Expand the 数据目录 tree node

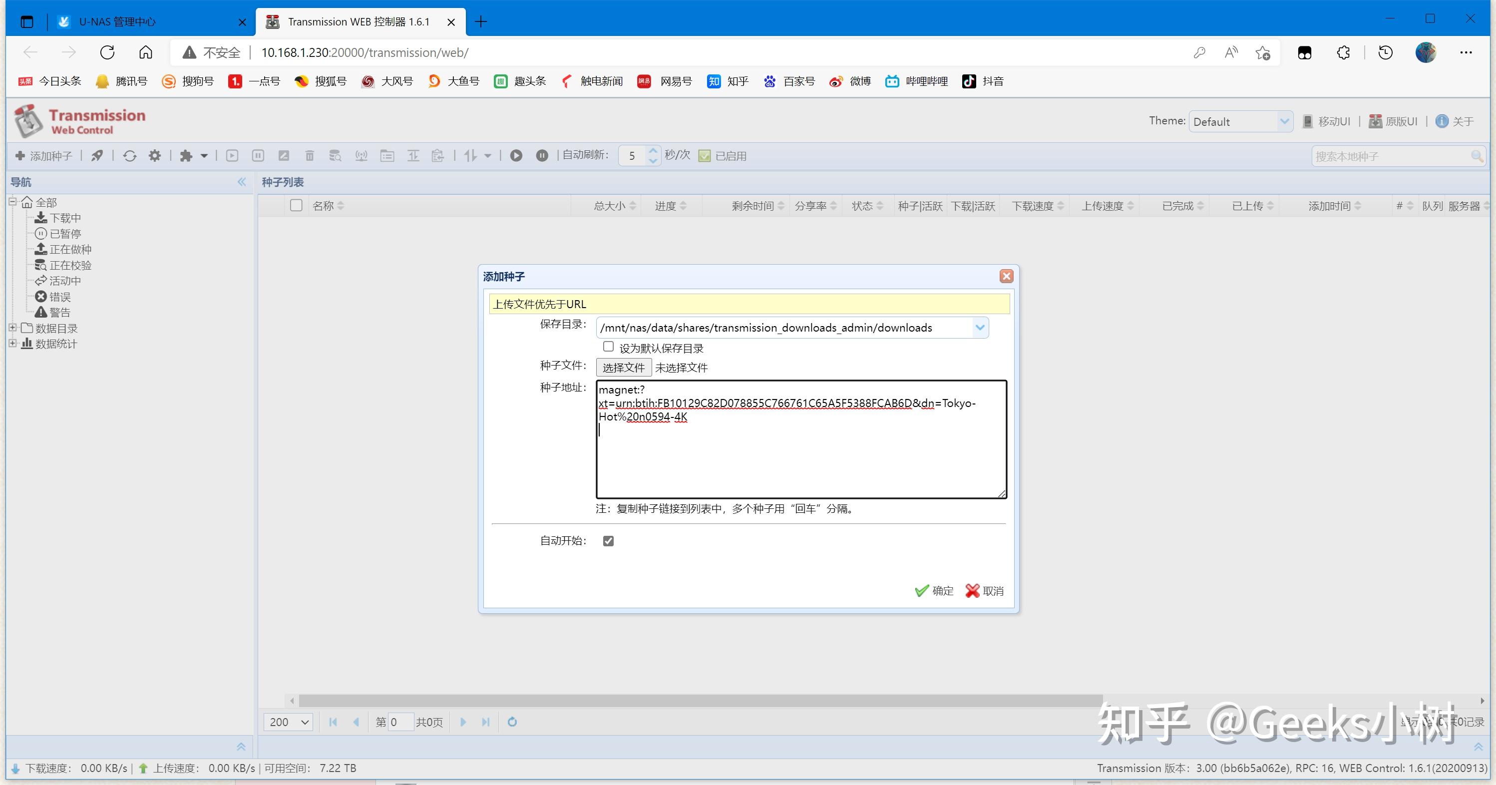click(12, 328)
